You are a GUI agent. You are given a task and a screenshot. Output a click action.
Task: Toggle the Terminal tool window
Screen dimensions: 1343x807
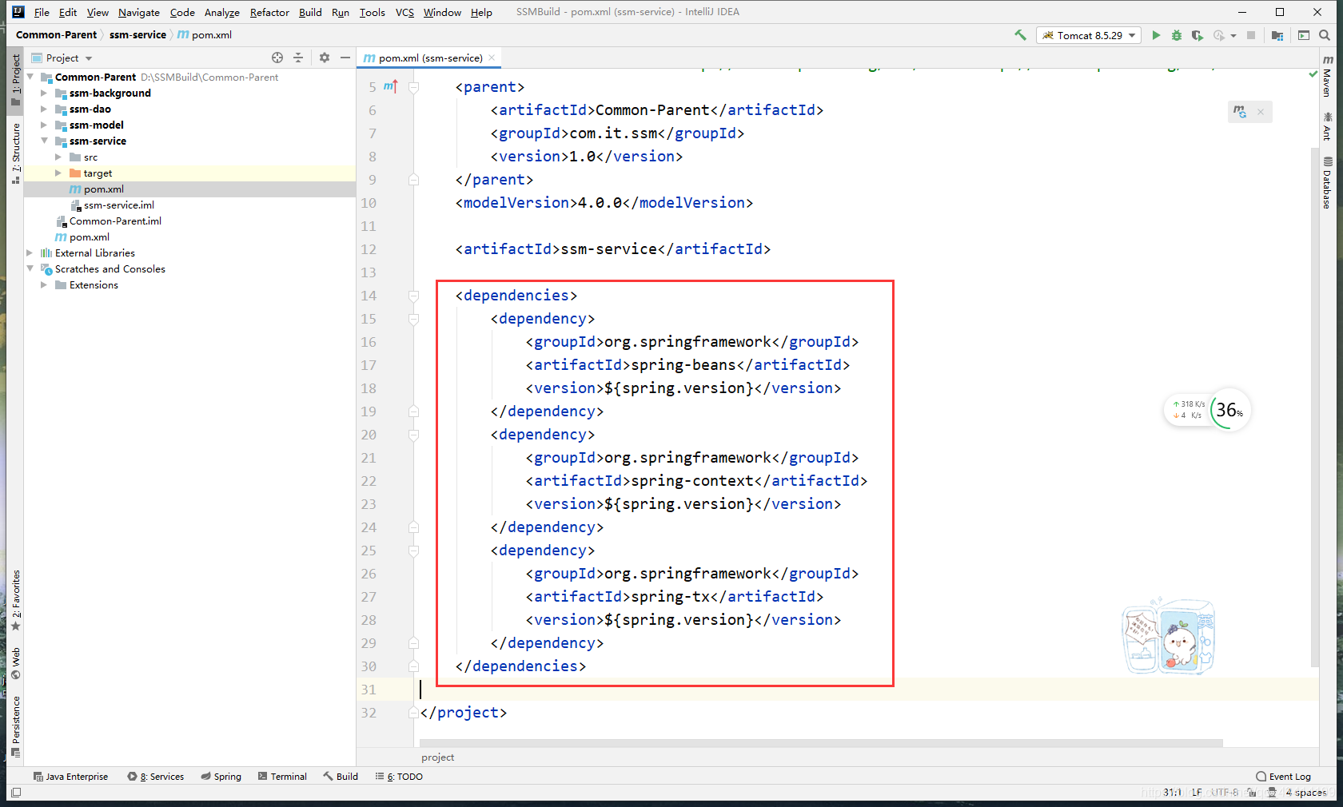click(282, 777)
